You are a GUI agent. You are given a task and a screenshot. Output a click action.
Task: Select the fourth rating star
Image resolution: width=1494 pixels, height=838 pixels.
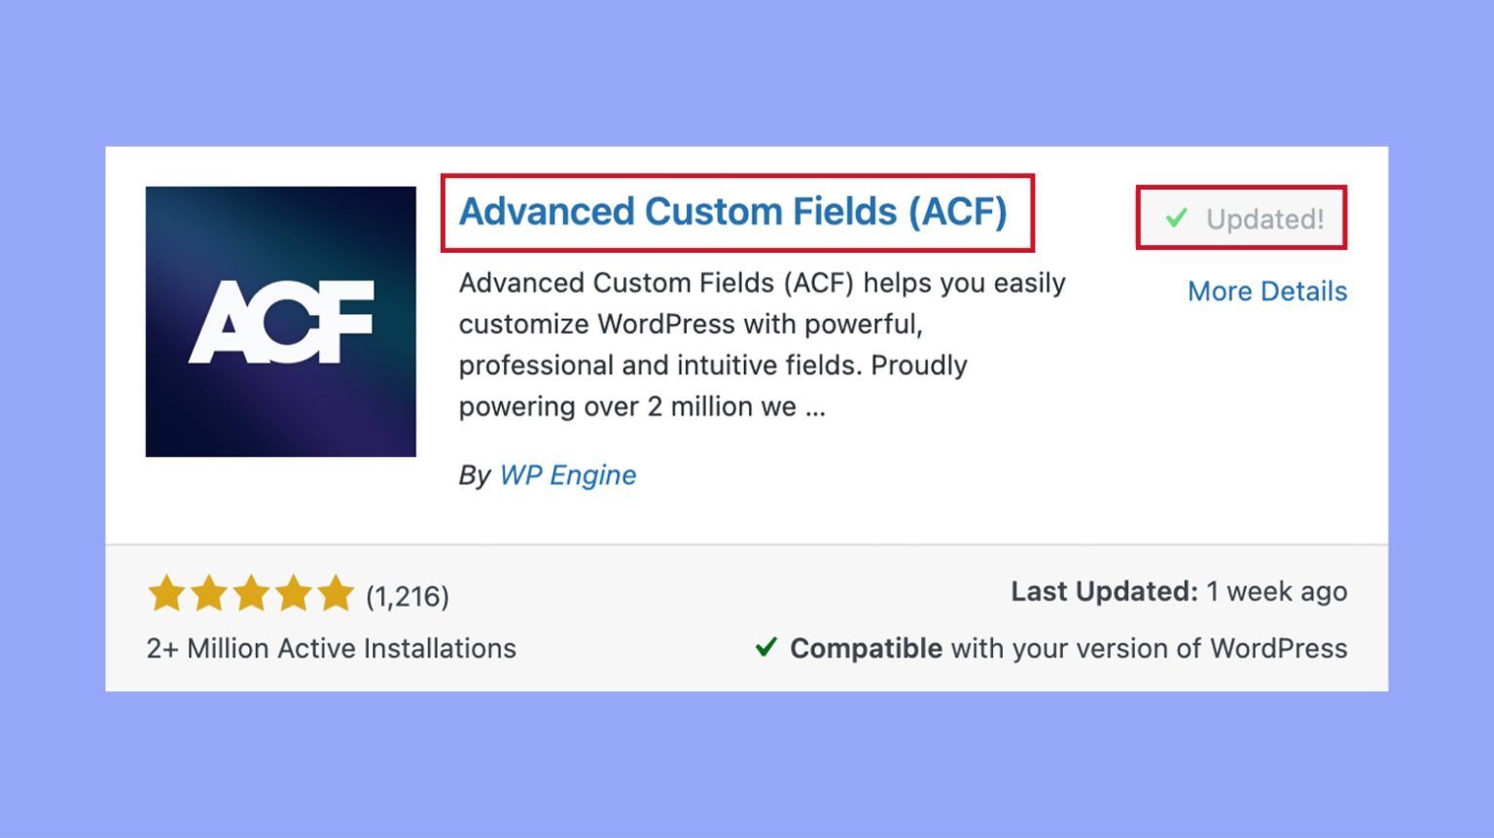pos(294,593)
